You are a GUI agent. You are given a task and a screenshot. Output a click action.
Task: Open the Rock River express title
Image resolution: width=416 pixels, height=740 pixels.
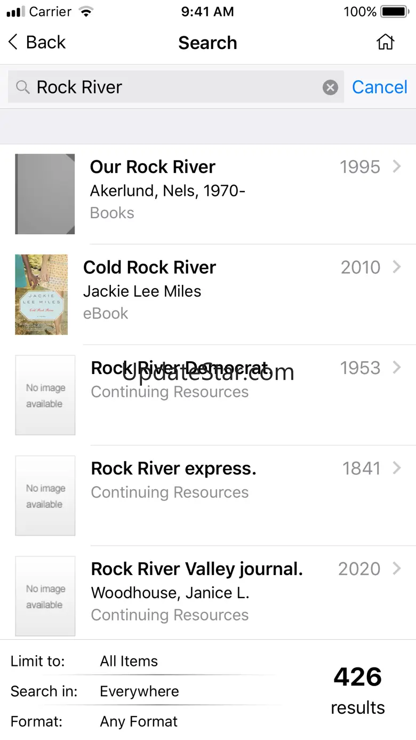(173, 468)
